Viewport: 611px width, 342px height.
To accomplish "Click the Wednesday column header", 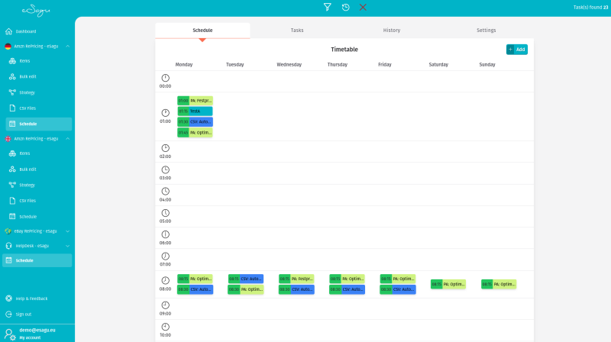I will (289, 65).
